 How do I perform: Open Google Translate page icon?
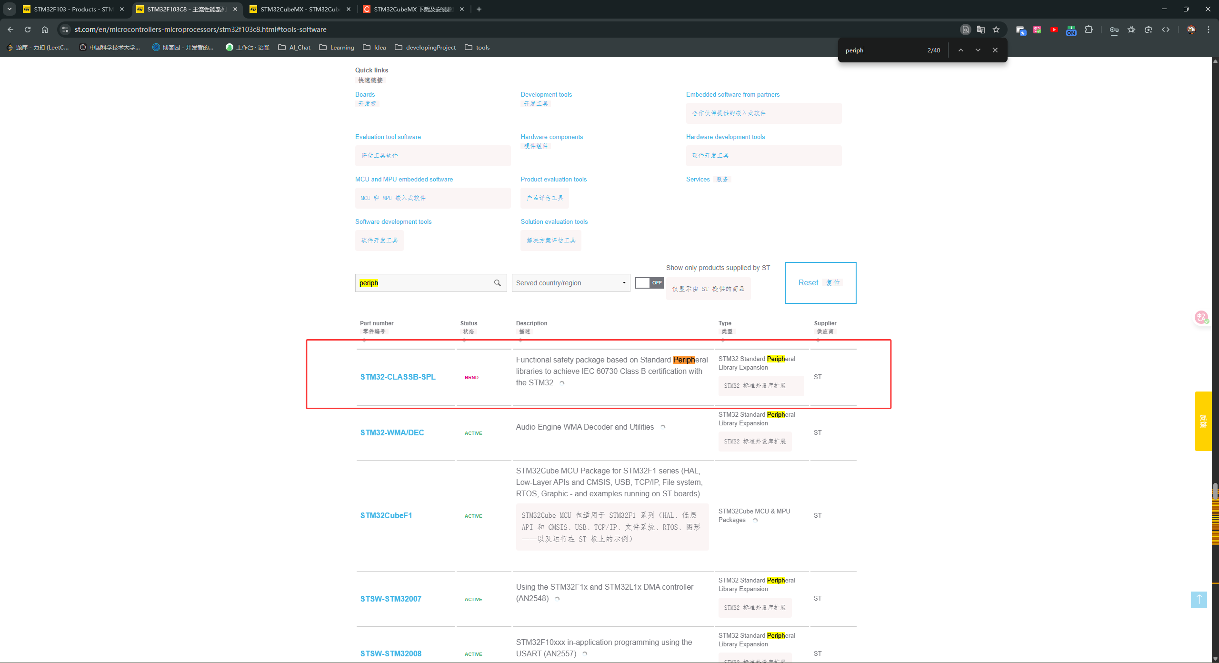(x=980, y=30)
